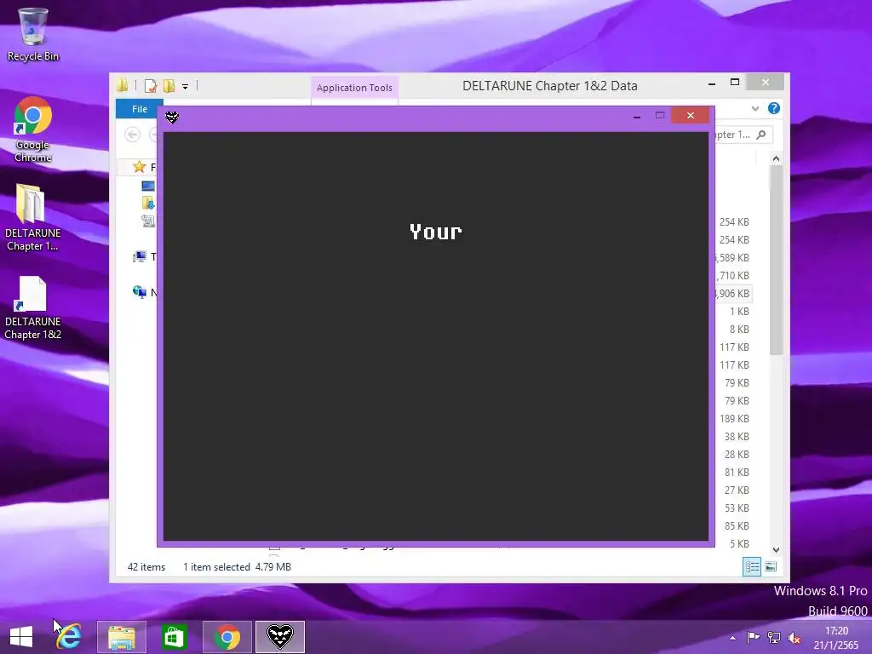Click the 28 KB file size entry

pyautogui.click(x=737, y=454)
